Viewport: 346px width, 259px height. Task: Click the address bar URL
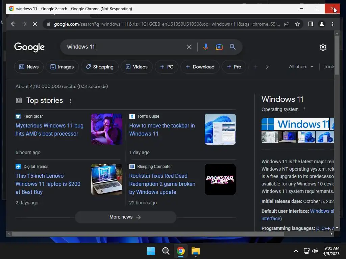[167, 24]
